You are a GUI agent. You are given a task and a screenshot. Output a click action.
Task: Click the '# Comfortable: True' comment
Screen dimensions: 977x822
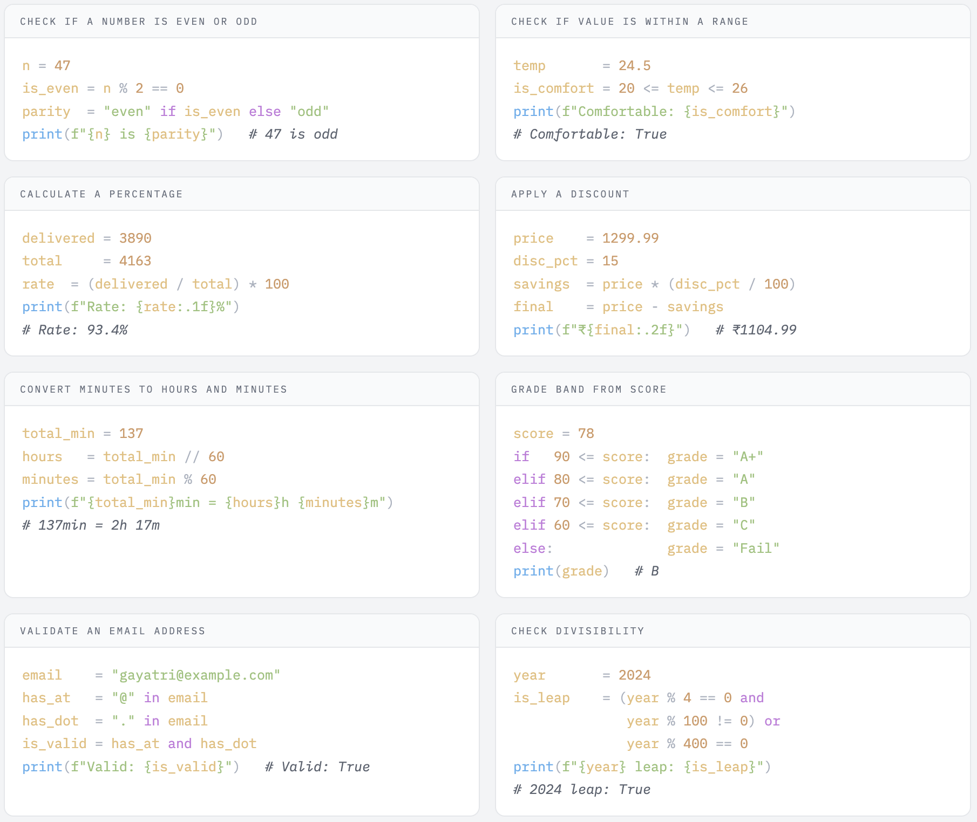590,134
